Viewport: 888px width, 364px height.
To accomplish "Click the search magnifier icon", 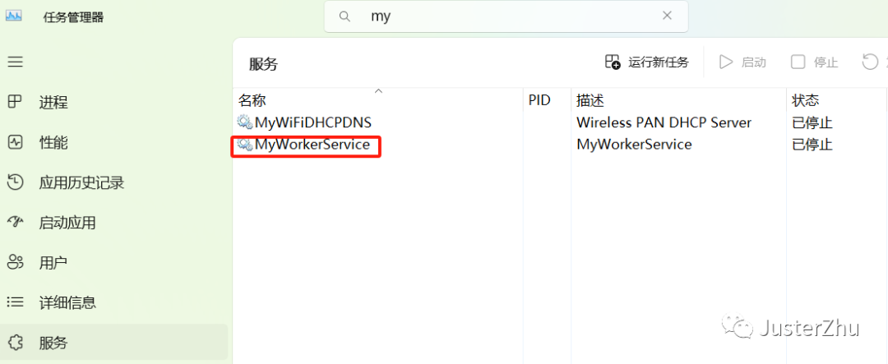I will (x=345, y=16).
